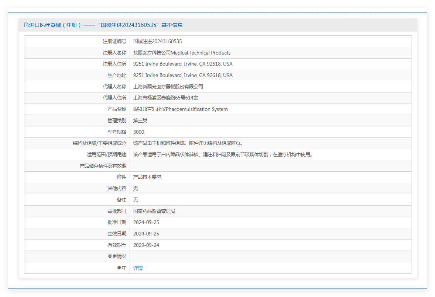Click expiry date 2029-09-24
The image size is (435, 297).
pos(146,245)
